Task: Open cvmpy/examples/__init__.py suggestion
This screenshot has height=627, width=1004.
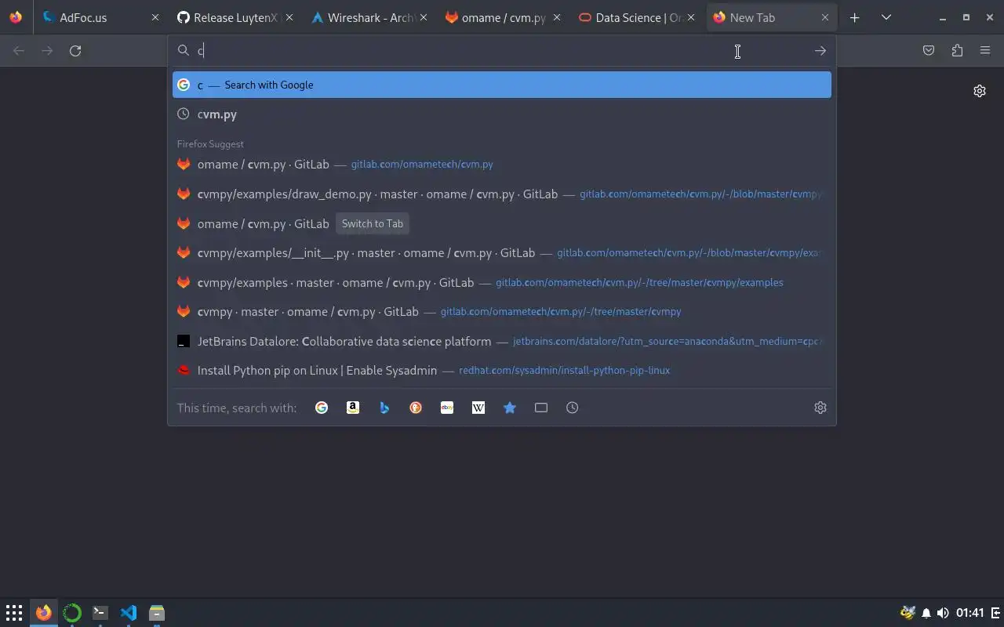Action: (x=502, y=253)
